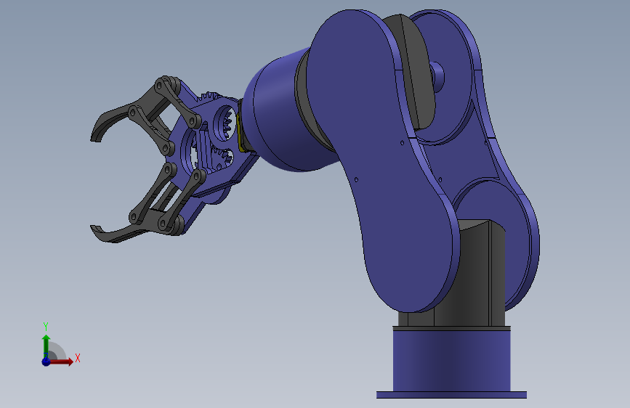Select the robot's blue cylindrical base
630x408 pixels.
point(451,361)
